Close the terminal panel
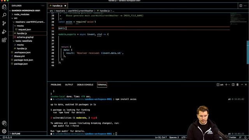 click(246, 85)
